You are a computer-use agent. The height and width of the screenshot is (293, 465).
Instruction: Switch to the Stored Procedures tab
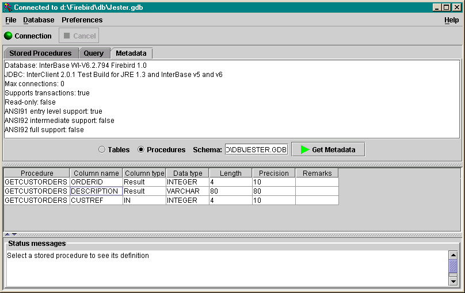(x=40, y=53)
